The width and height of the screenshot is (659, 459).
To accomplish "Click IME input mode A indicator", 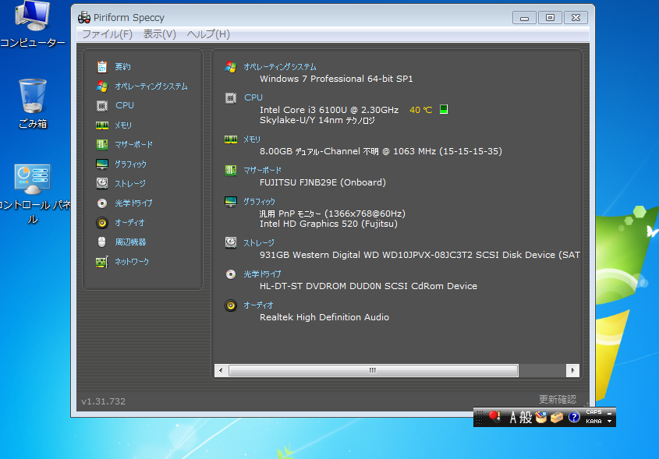I will [x=512, y=418].
